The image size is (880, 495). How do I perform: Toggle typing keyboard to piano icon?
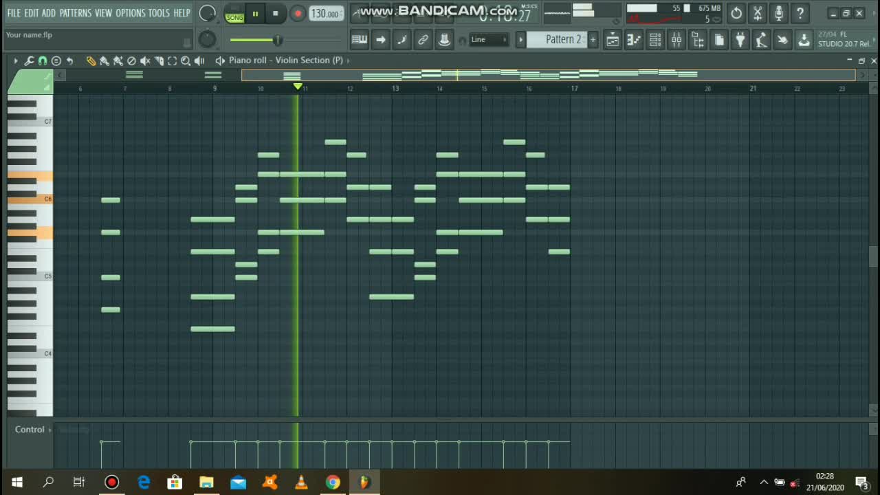click(x=359, y=40)
